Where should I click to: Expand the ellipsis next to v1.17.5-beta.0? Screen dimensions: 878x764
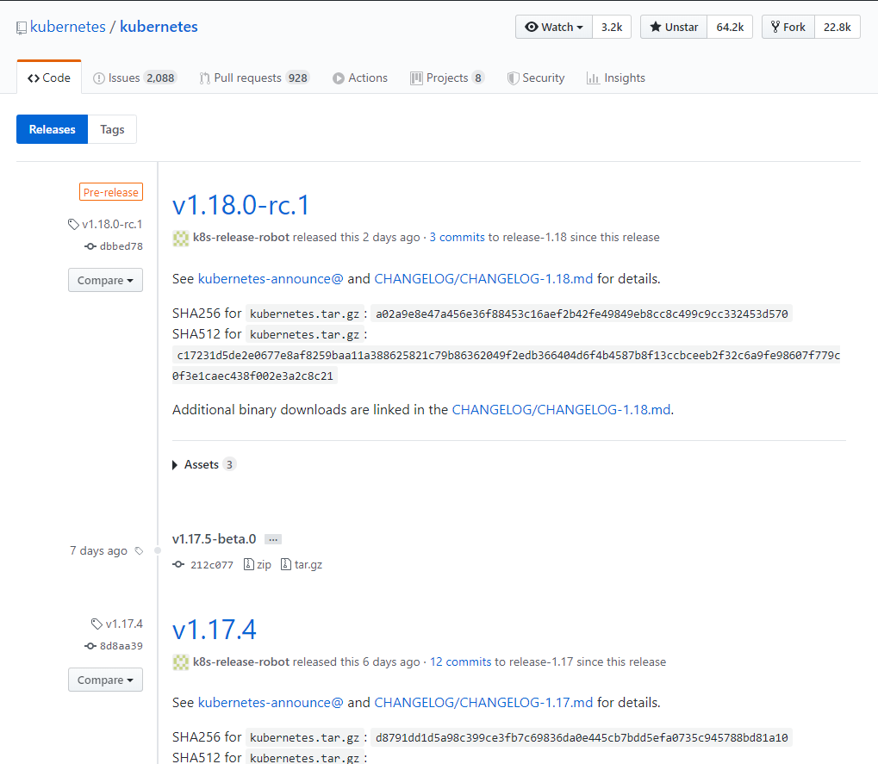tap(272, 539)
